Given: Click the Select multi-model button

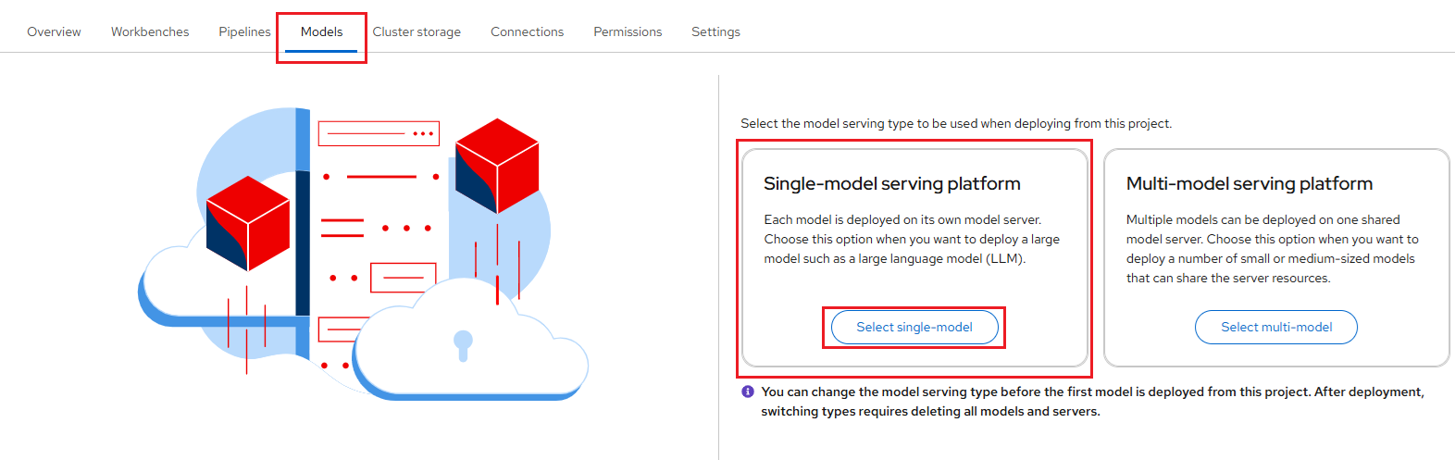Looking at the screenshot, I should coord(1275,327).
